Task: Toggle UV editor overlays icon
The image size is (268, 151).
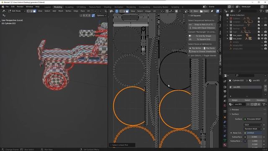Action: [218, 11]
